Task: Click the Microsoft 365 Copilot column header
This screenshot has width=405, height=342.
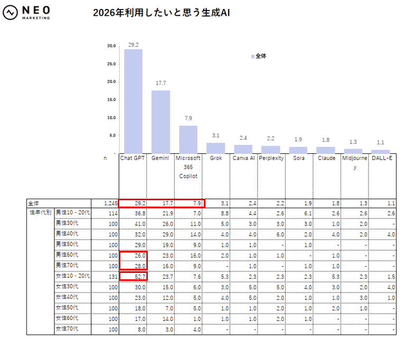Action: pos(188,167)
